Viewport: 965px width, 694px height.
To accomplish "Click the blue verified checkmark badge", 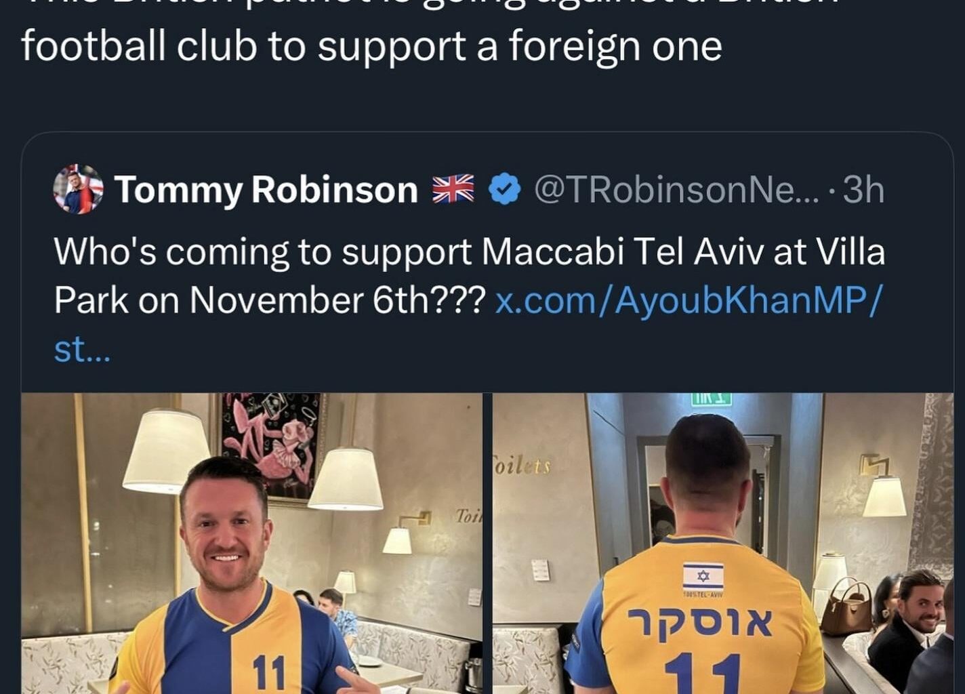I will [504, 190].
